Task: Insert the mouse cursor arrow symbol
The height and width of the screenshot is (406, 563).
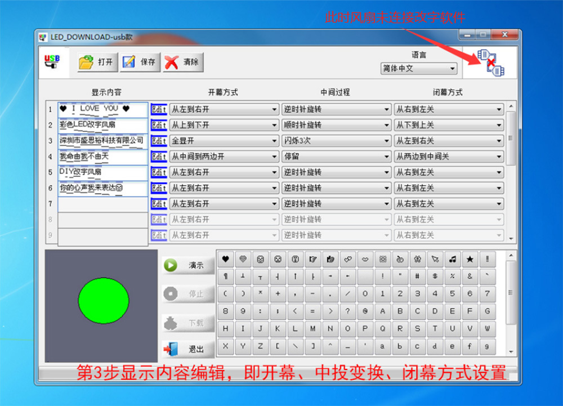Action: 435,259
